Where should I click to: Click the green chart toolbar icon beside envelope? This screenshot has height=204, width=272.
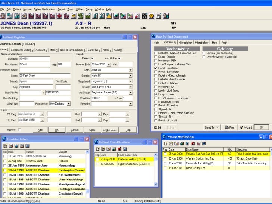[80, 16]
